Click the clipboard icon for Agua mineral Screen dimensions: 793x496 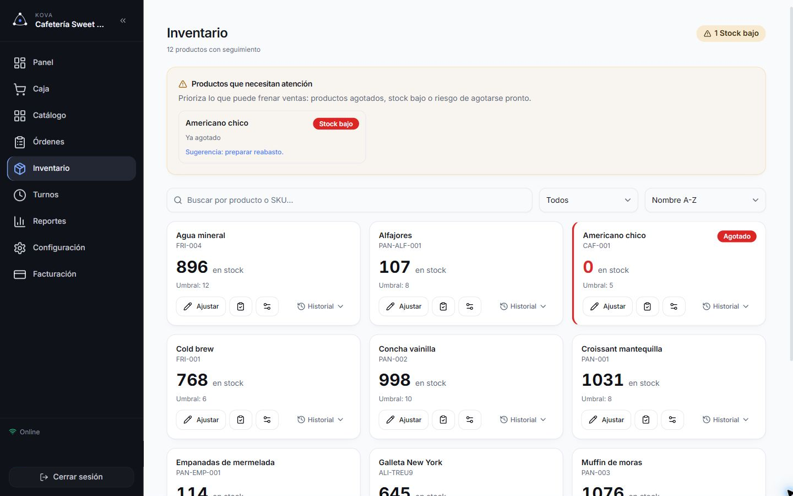point(241,306)
